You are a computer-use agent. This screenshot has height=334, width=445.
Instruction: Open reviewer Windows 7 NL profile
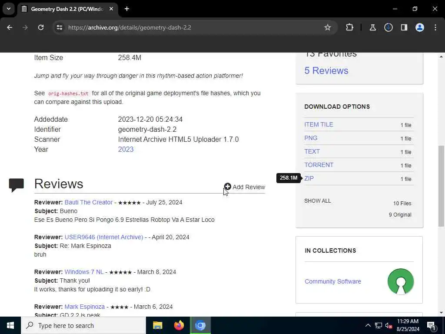84,272
